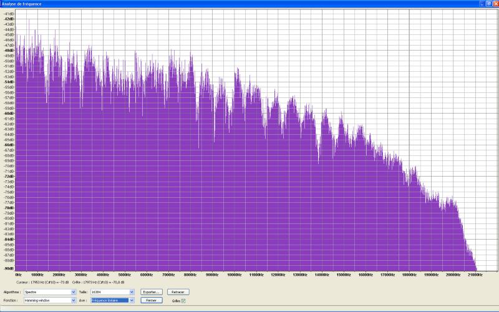Click the Curseur frequency readout text
Image resolution: width=499 pixels, height=312 pixels.
pyautogui.click(x=42, y=283)
